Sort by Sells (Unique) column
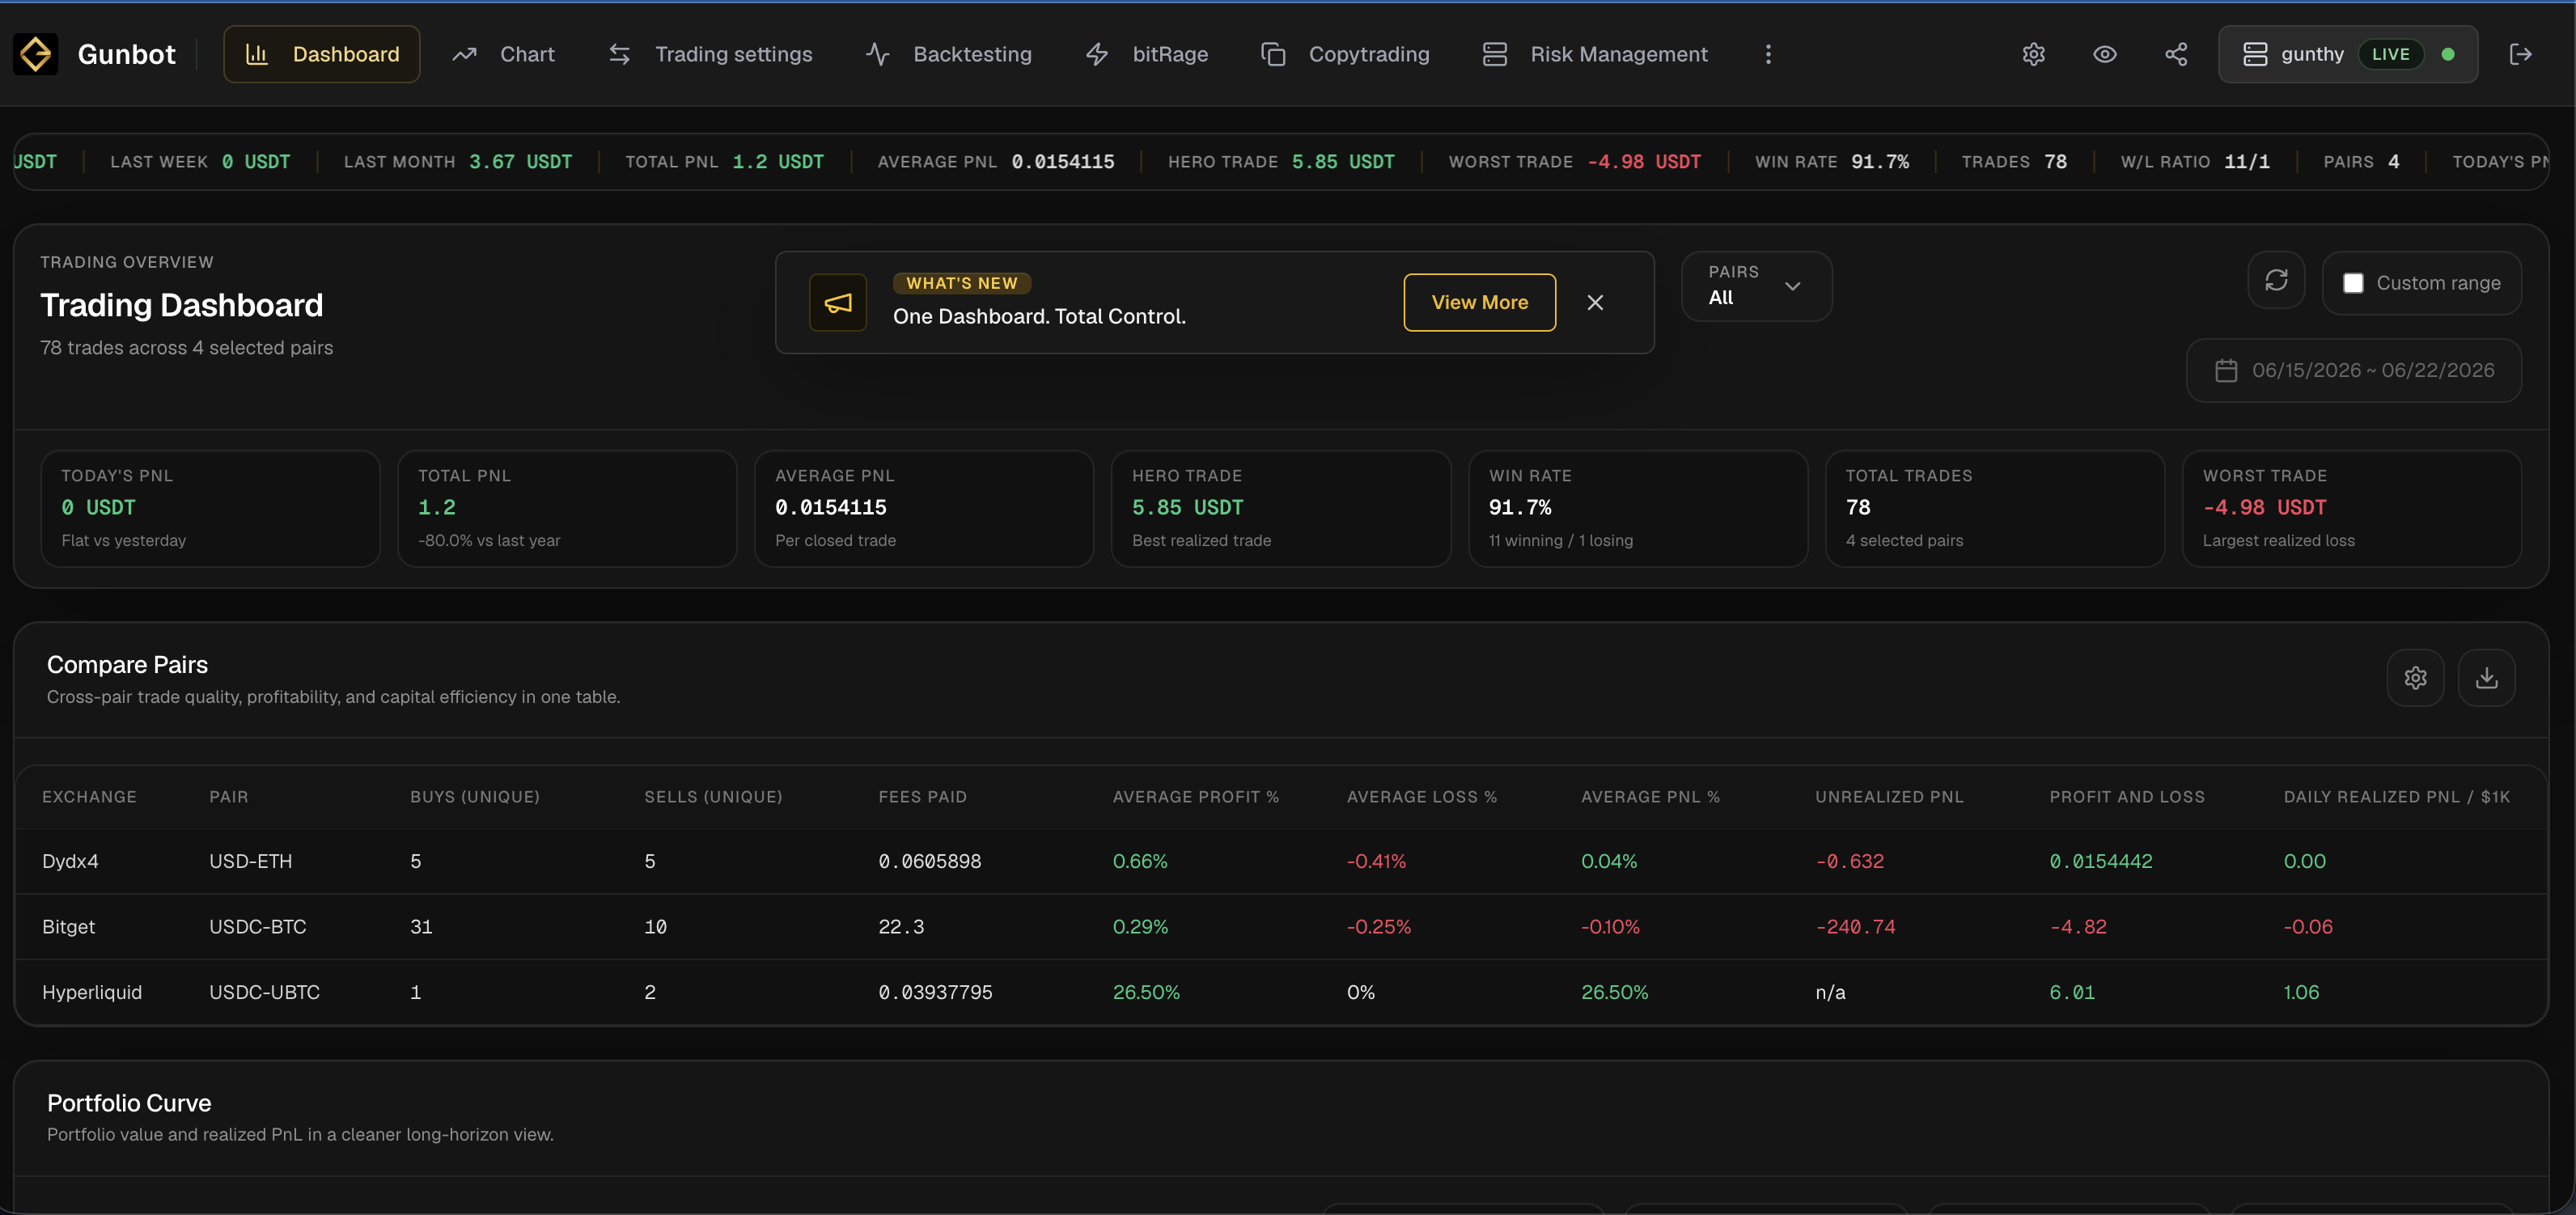 point(713,797)
